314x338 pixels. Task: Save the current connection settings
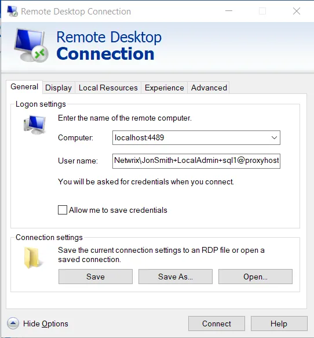[x=96, y=277]
